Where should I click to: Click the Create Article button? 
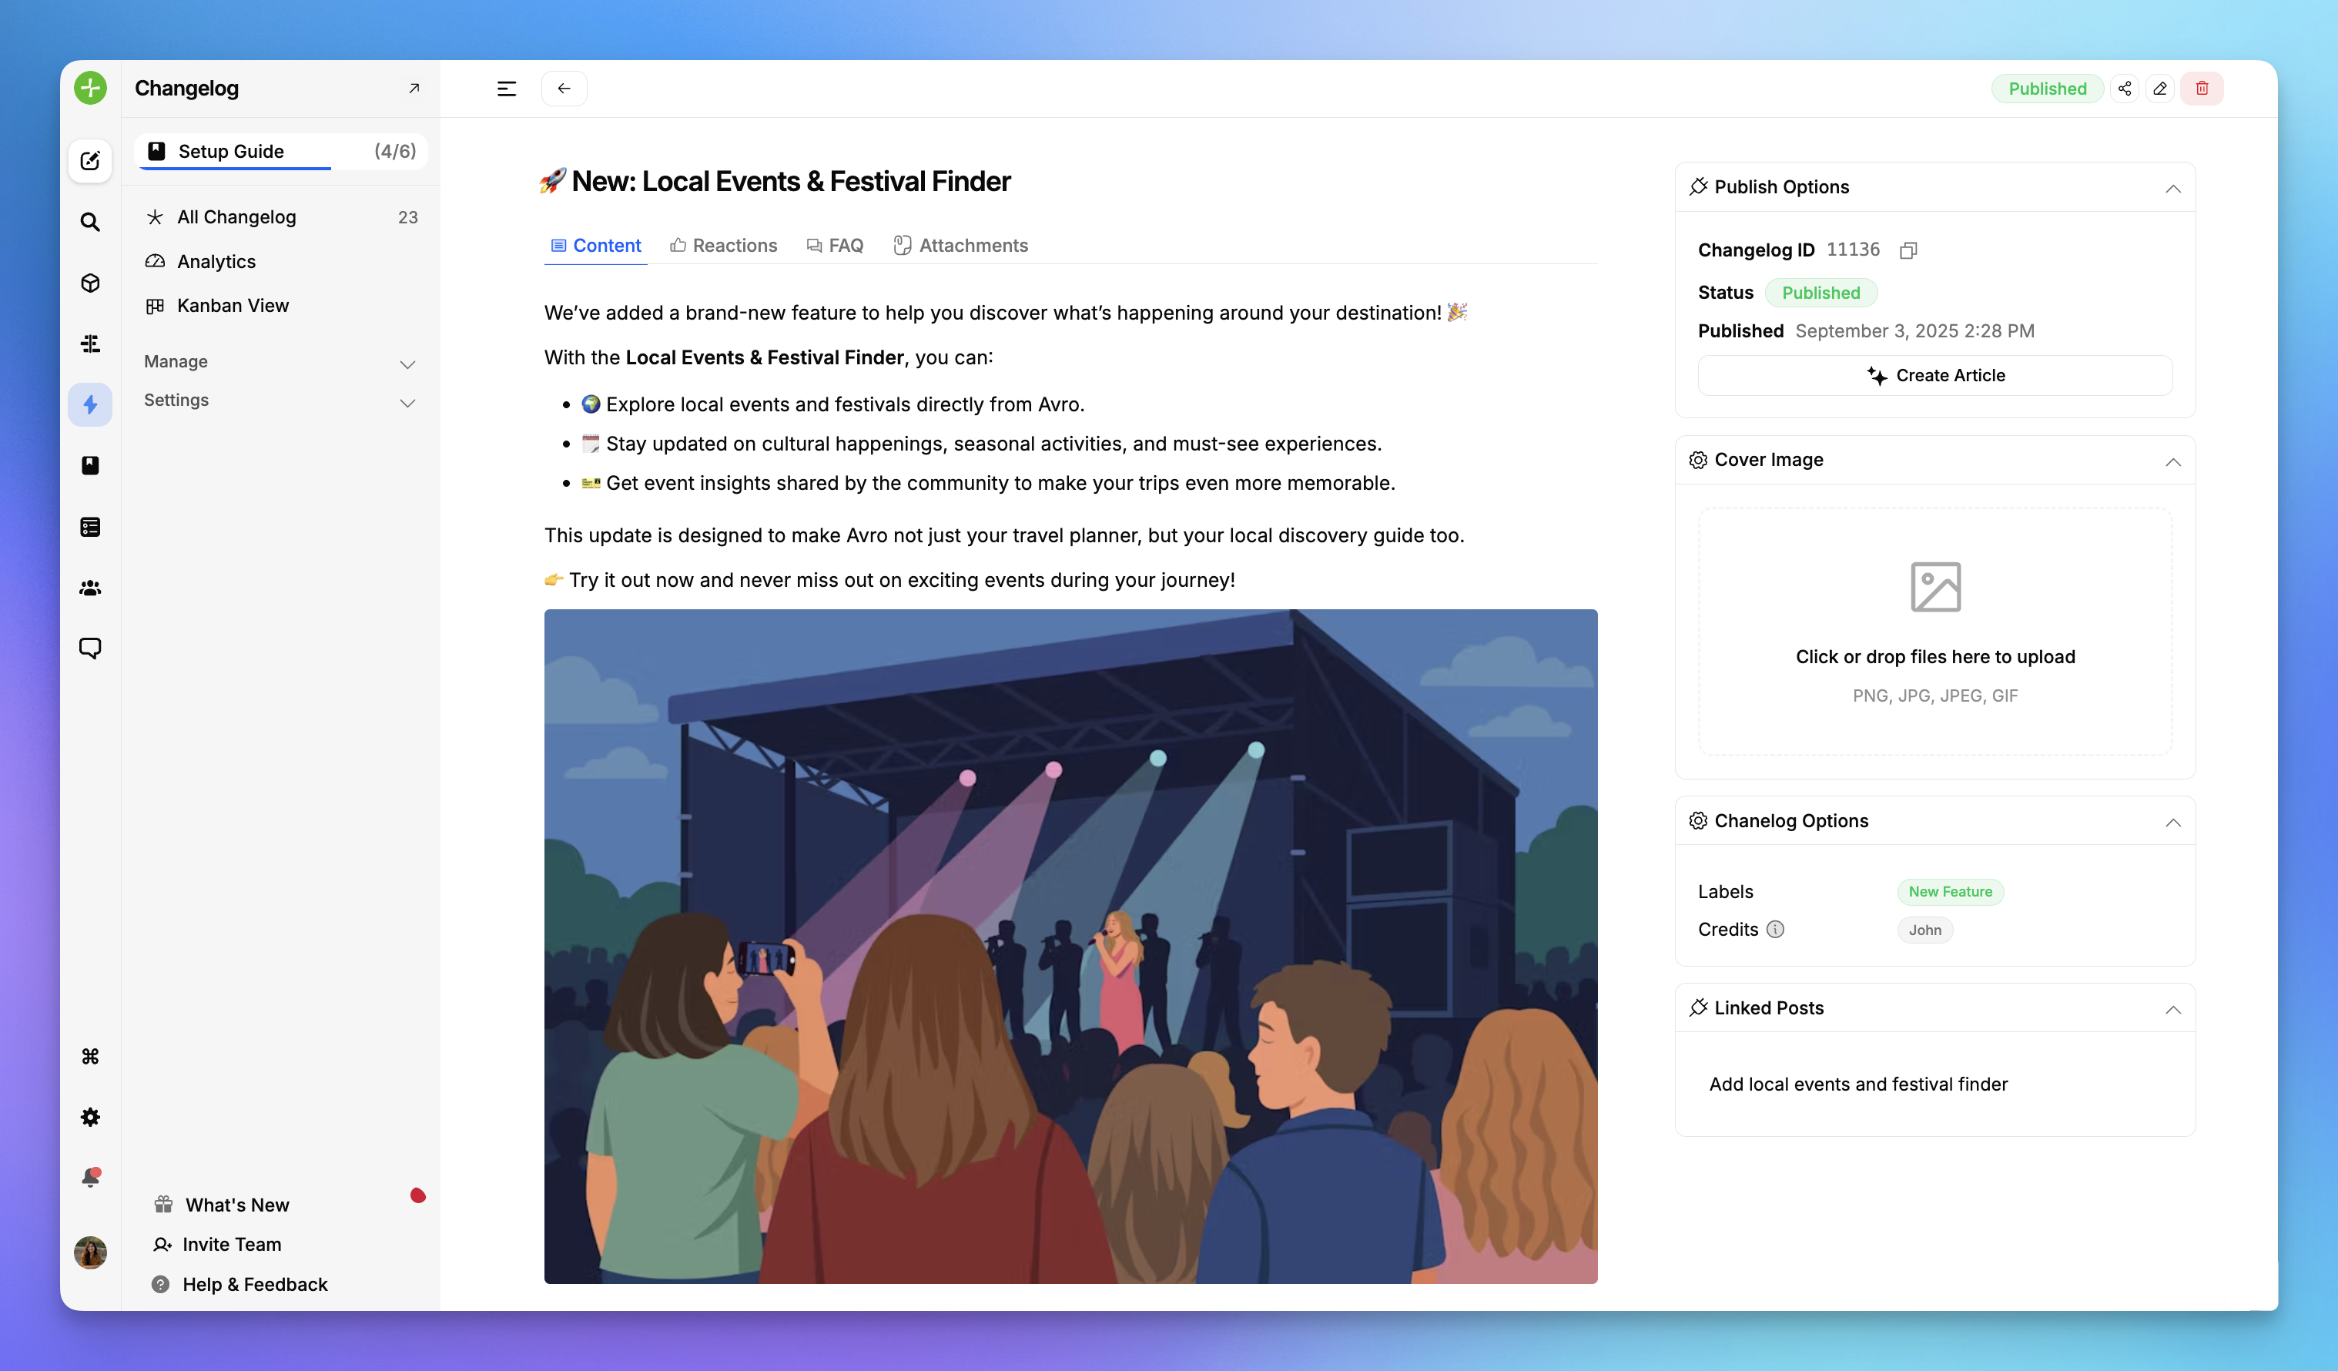(1934, 375)
